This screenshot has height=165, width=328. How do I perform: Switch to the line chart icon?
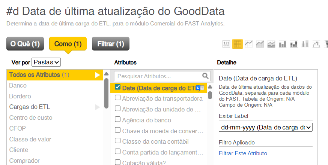(x=248, y=44)
